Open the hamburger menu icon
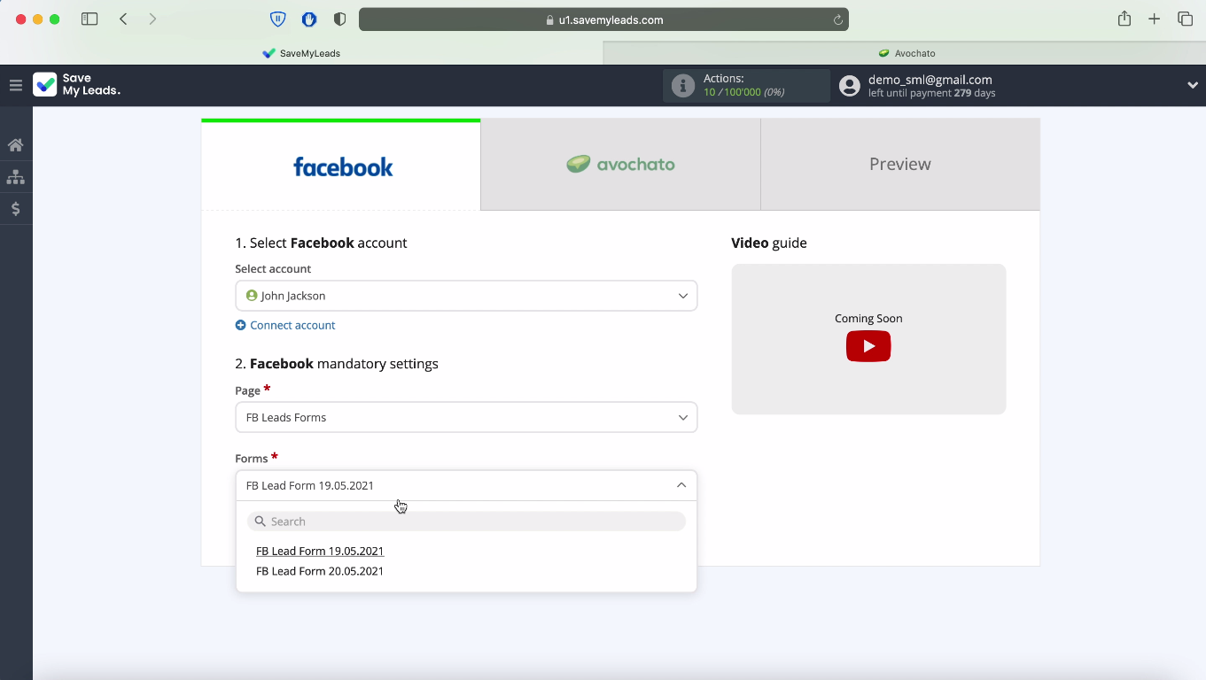Image resolution: width=1206 pixels, height=680 pixels. coord(15,85)
